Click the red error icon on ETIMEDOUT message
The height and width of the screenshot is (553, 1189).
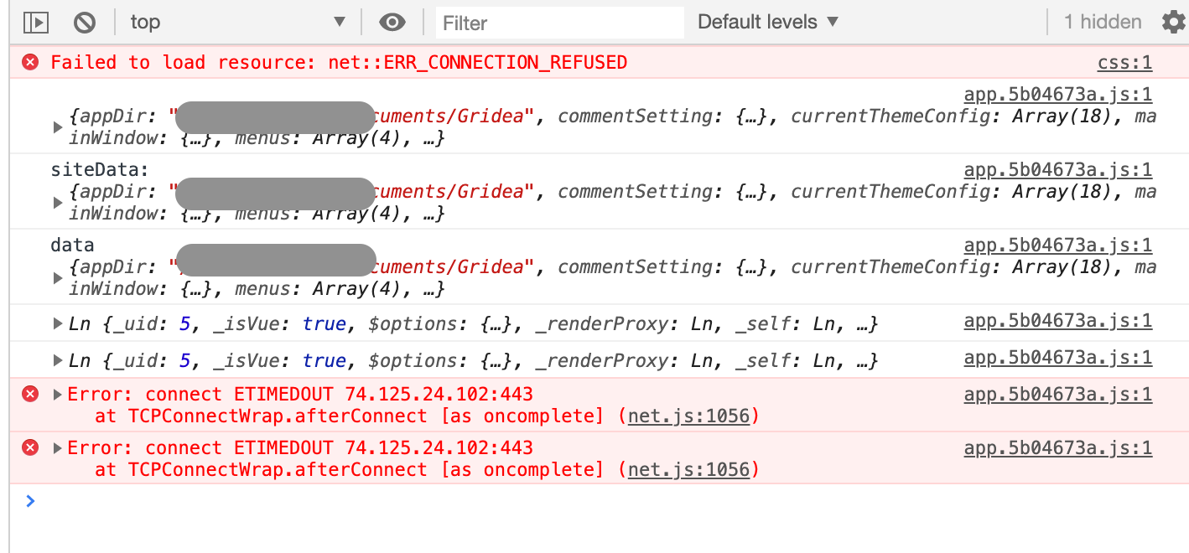[29, 394]
